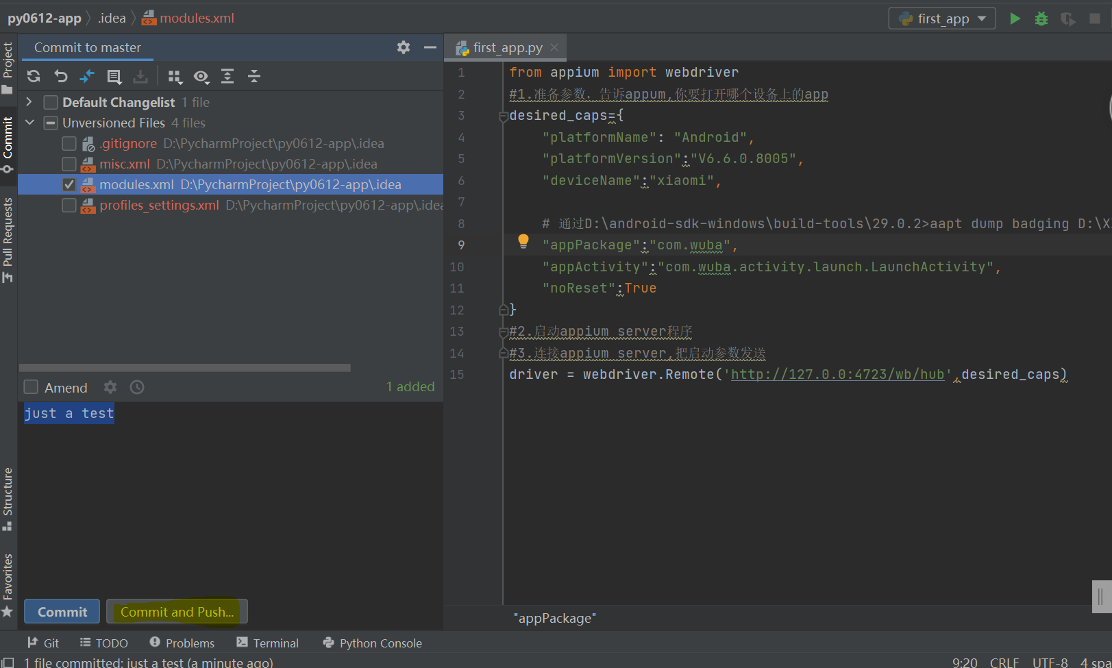Image resolution: width=1112 pixels, height=668 pixels.
Task: Click the Shelve silently download icon
Action: [140, 76]
